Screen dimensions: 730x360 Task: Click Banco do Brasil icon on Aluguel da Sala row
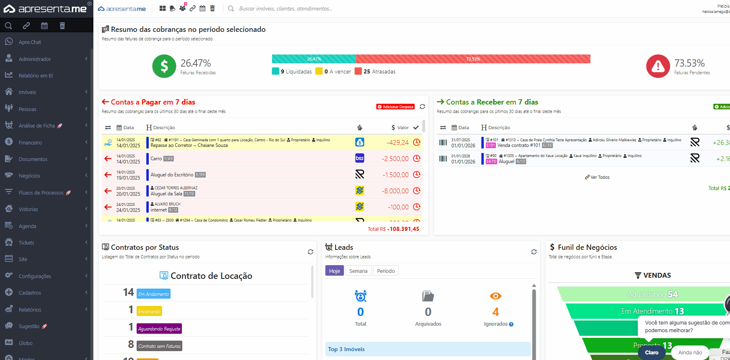[x=360, y=190]
